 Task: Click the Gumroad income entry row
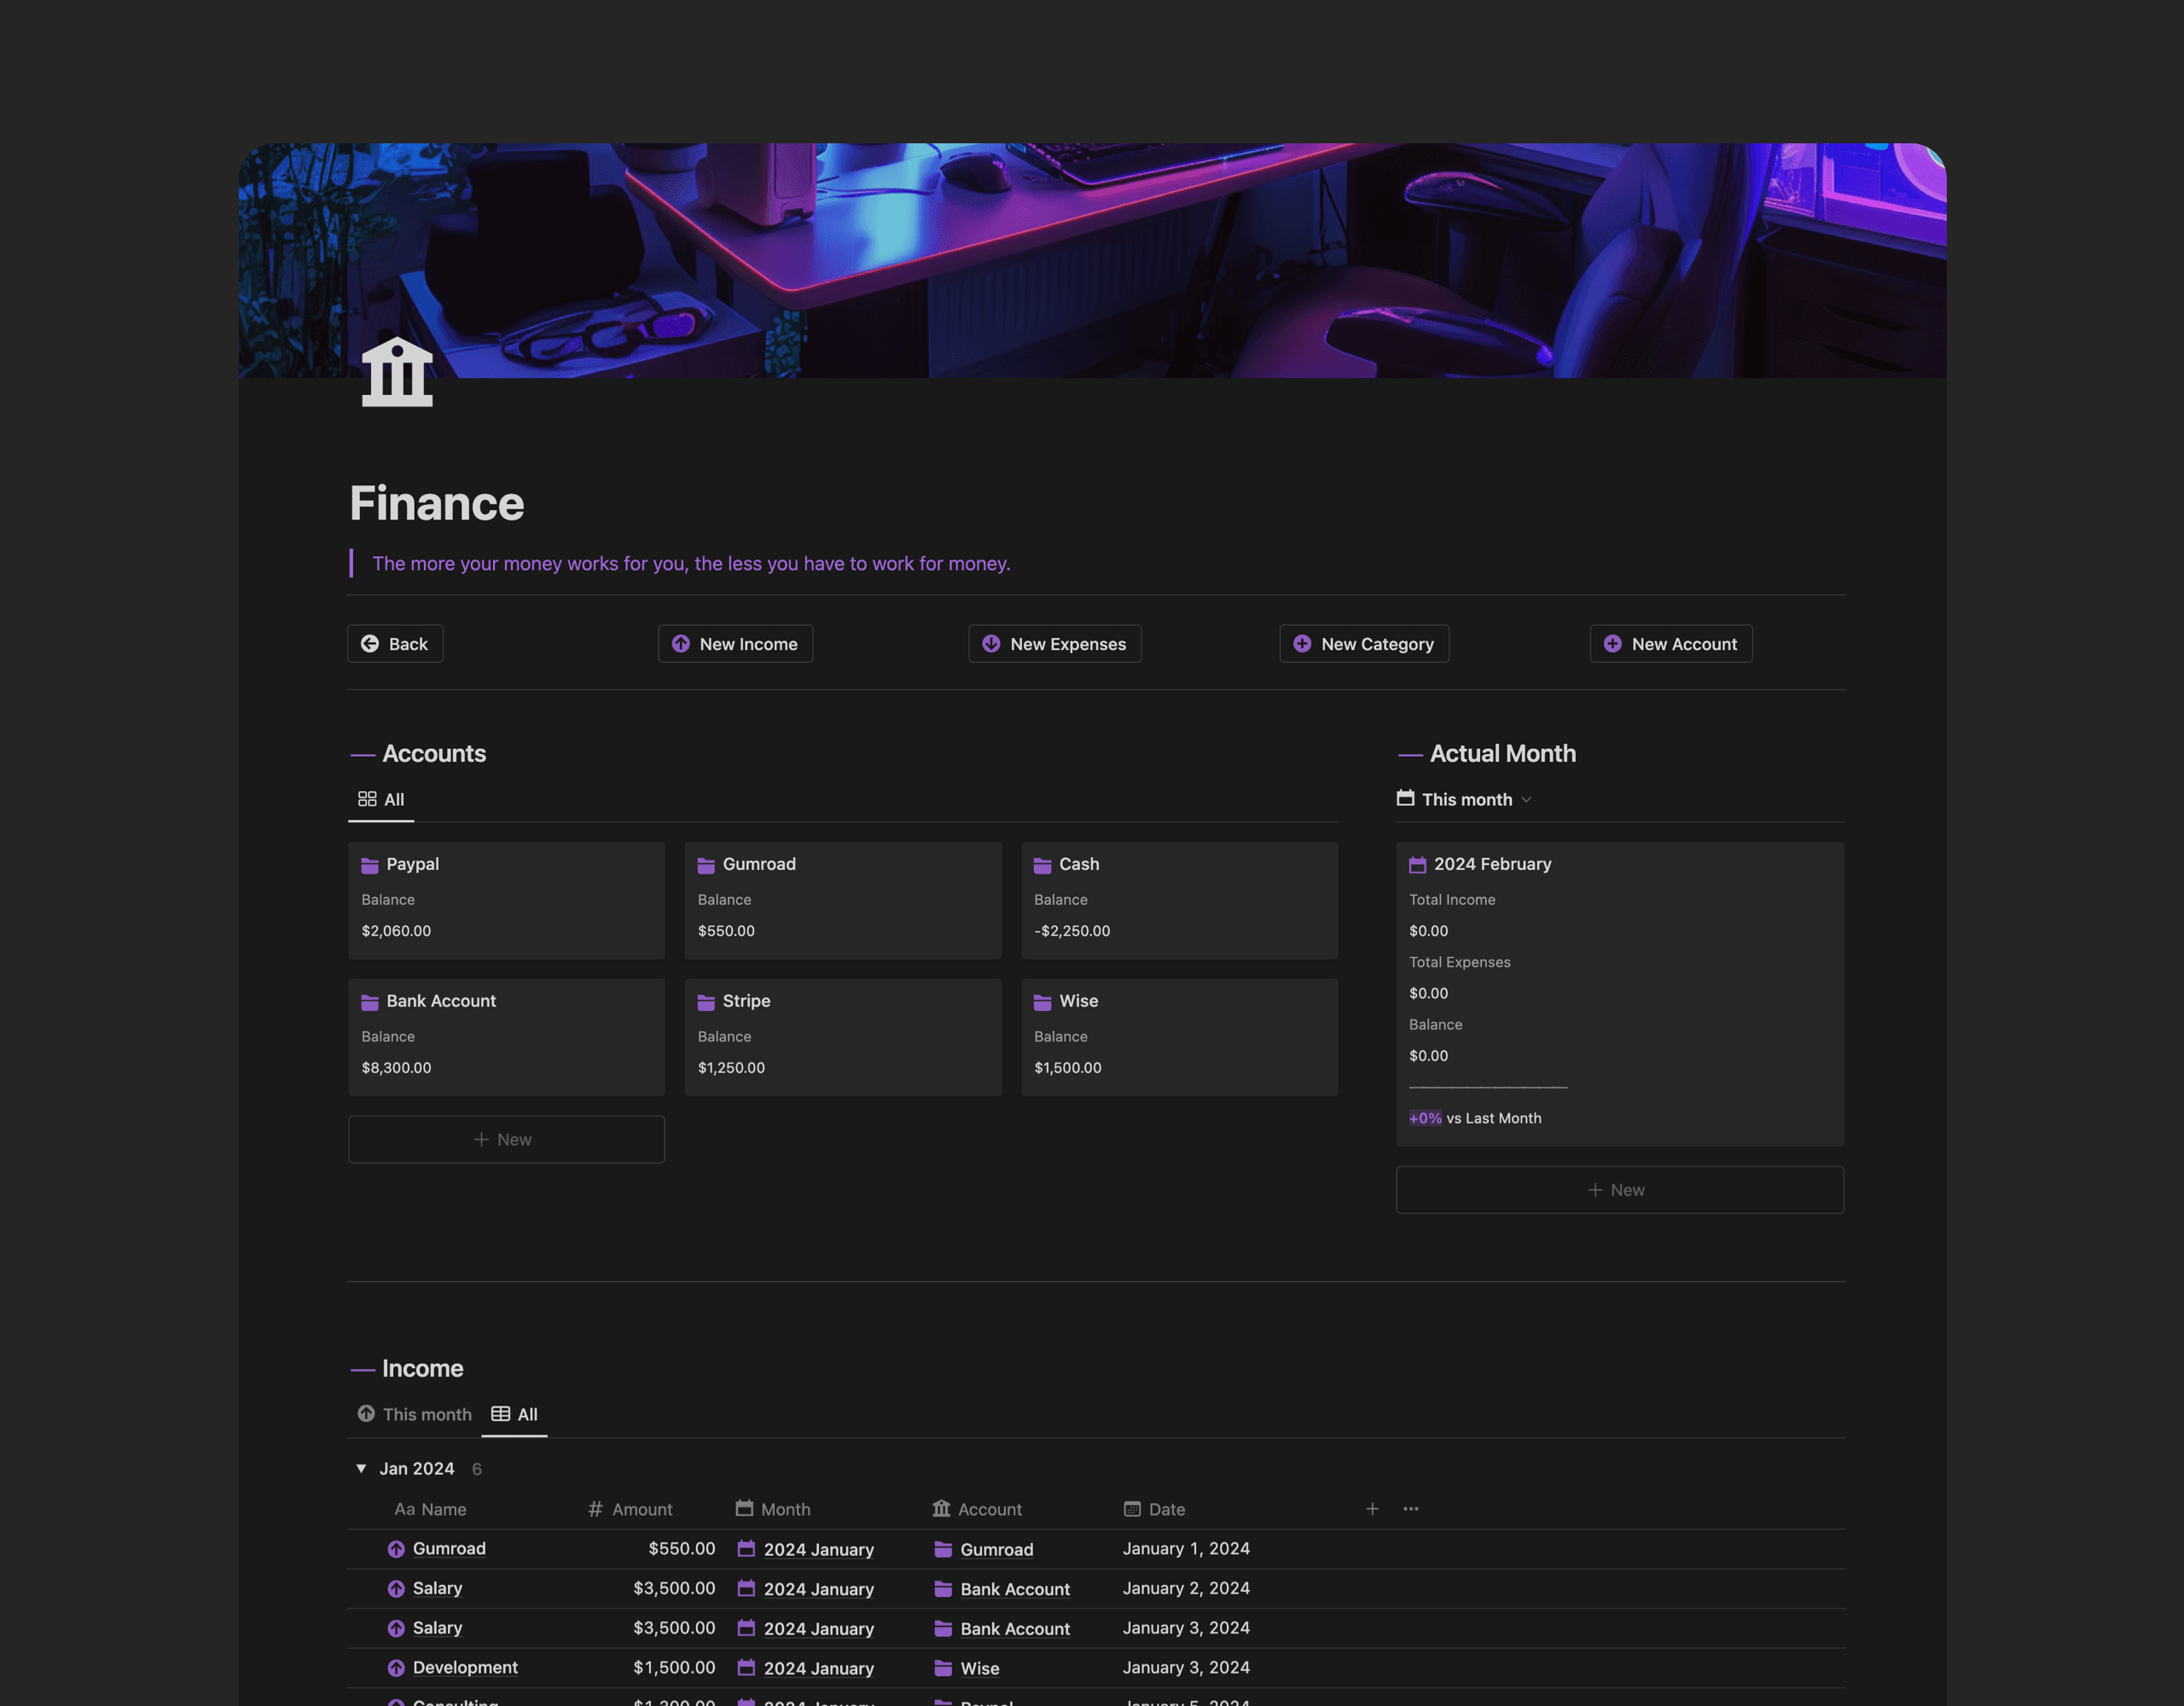click(449, 1548)
